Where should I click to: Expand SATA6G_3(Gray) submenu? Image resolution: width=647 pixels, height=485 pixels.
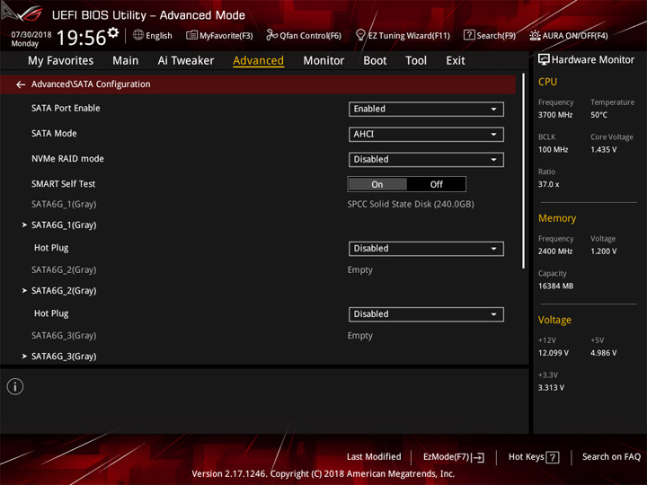[59, 356]
